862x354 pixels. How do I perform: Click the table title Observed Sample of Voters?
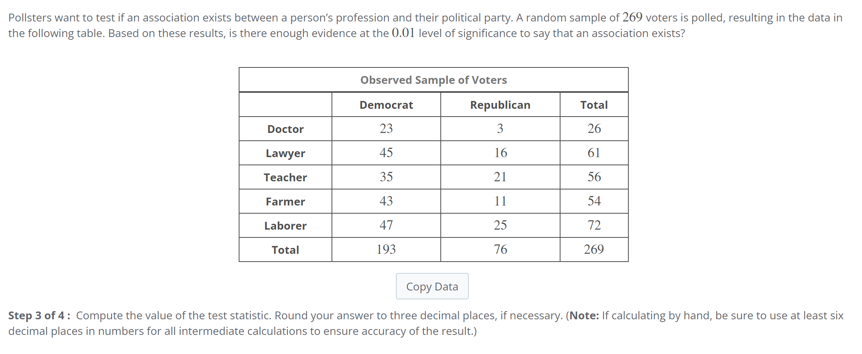[433, 80]
